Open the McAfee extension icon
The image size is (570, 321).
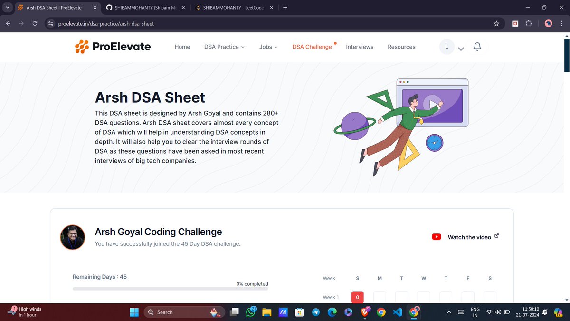click(515, 23)
